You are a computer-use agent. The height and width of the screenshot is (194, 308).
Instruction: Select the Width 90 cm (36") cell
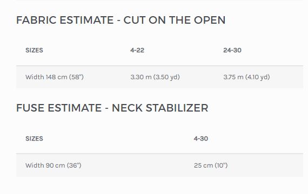click(53, 165)
